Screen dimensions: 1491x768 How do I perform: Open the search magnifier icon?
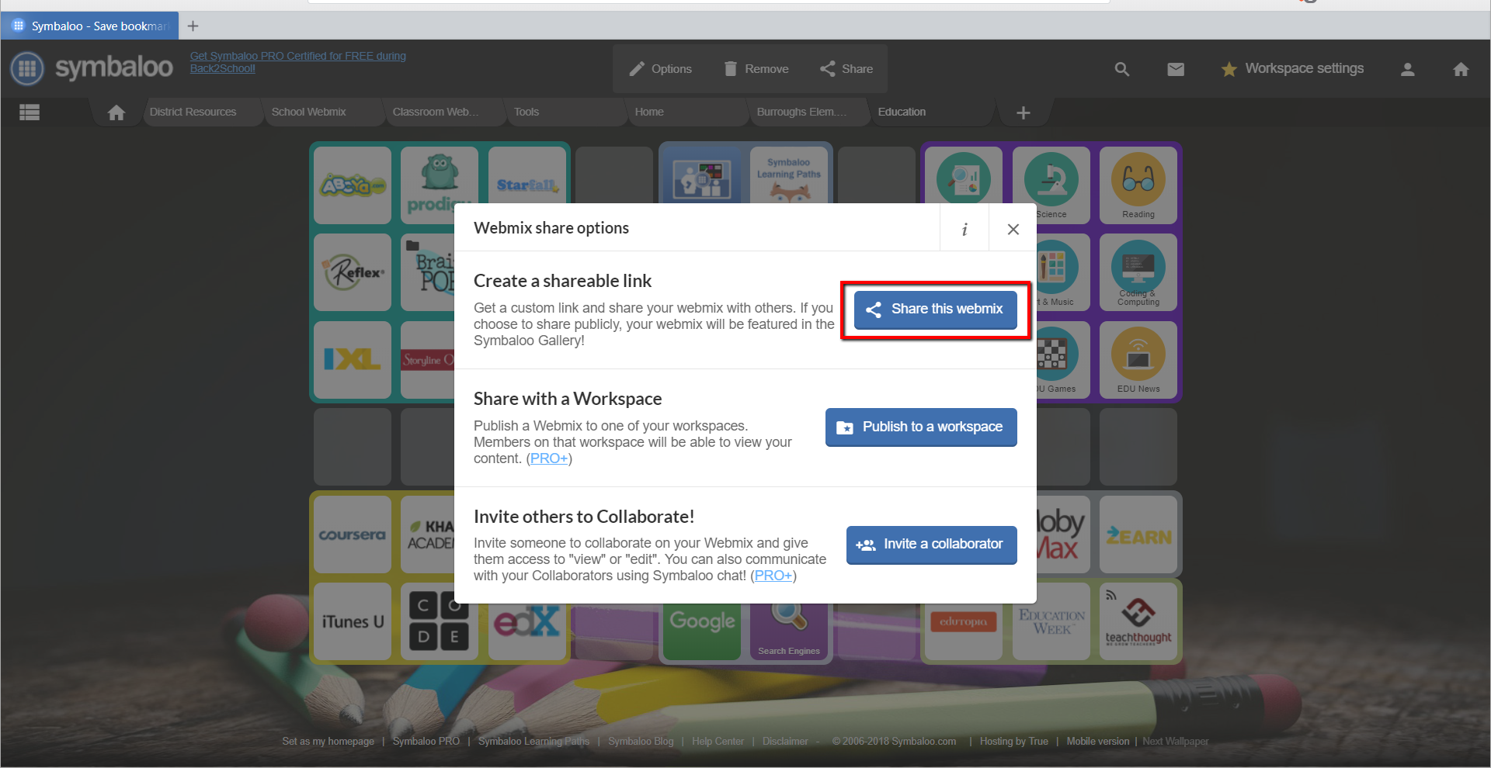click(x=1121, y=69)
